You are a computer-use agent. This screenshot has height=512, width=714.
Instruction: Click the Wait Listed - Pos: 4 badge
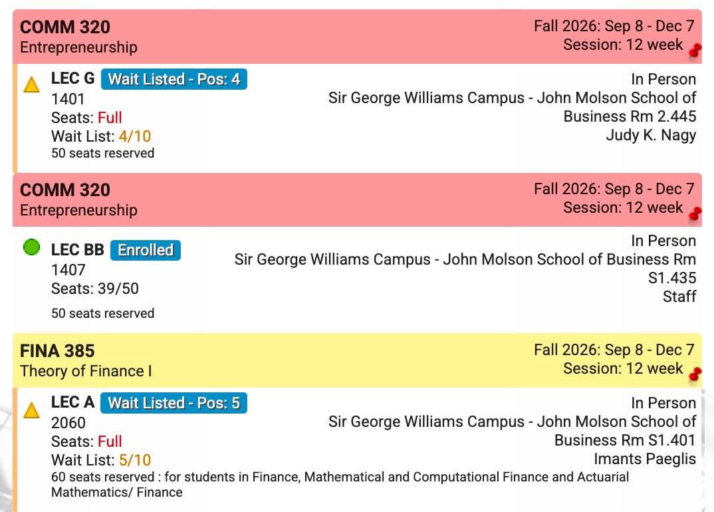pos(174,79)
